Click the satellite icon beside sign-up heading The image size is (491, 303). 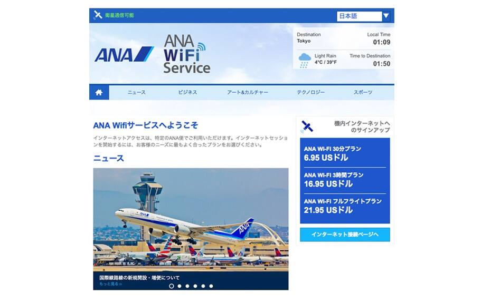307,126
